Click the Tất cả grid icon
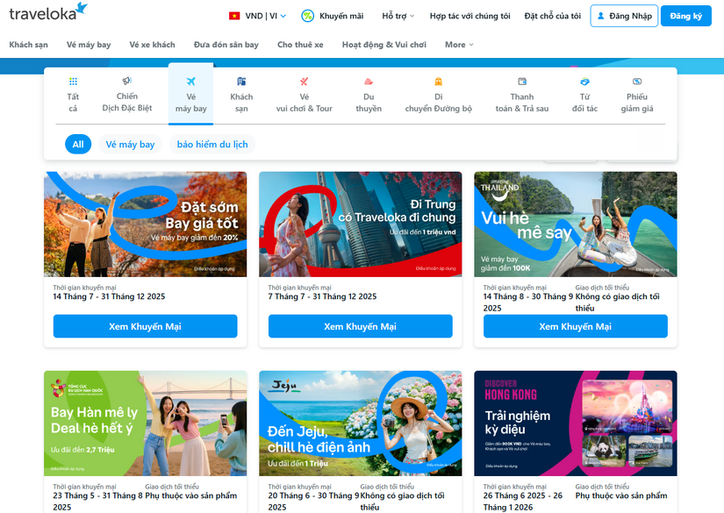Viewport: 724px width, 513px height. click(x=73, y=82)
